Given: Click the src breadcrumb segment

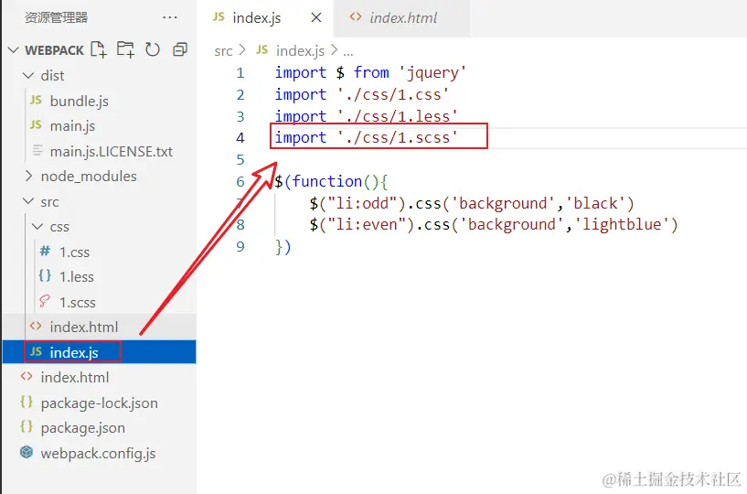Looking at the screenshot, I should 223,50.
